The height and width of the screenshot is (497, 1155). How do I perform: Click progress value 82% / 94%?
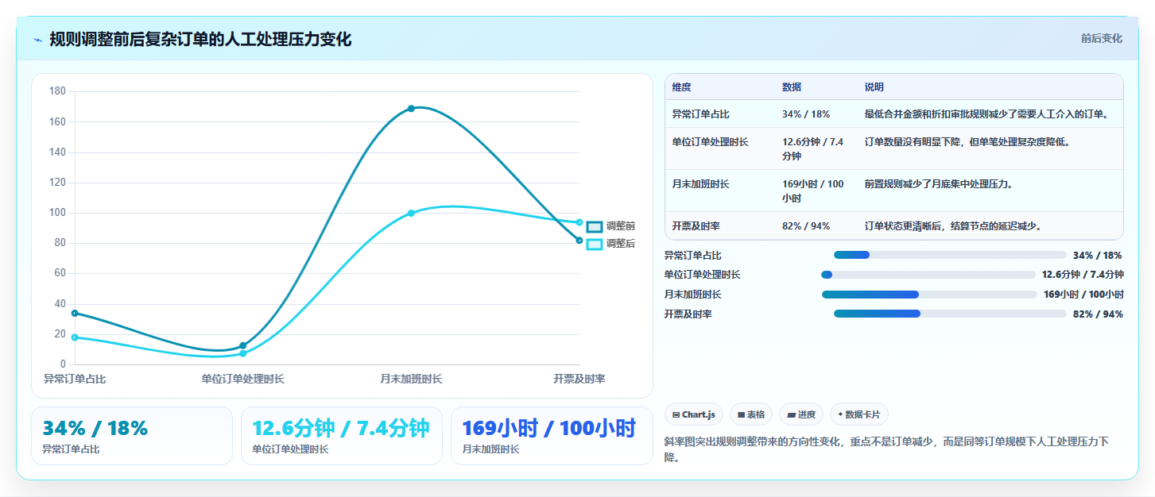1098,314
